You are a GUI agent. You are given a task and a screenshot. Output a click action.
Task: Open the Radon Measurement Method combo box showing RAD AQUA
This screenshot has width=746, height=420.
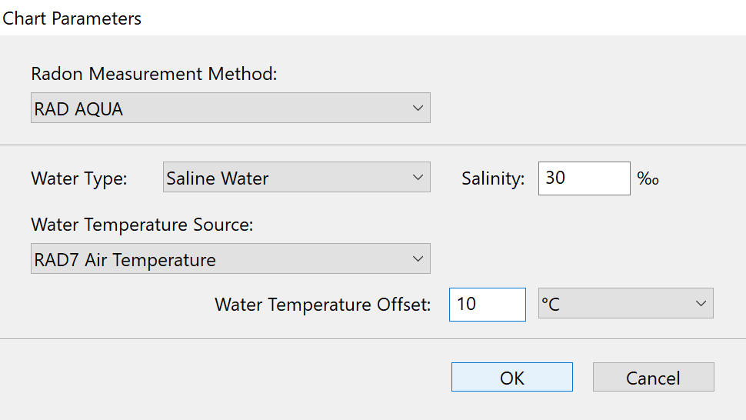230,108
